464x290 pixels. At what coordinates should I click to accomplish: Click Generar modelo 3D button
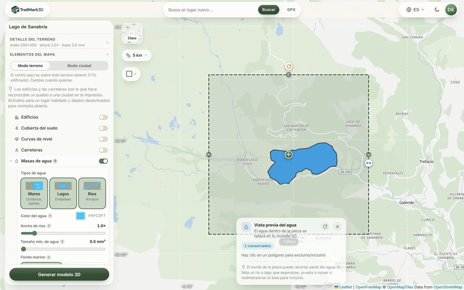[59, 275]
